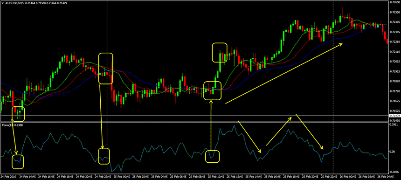Click the 0.00 level on Force scale
Image resolution: width=401 pixels, height=180 pixels.
(x=392, y=152)
